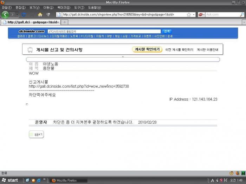
Task: Click the green Back navigation arrow
Action: coord(5,15)
